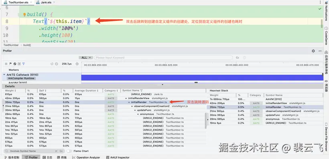
Task: Click the build() breadcrumb item
Action: [27, 45]
